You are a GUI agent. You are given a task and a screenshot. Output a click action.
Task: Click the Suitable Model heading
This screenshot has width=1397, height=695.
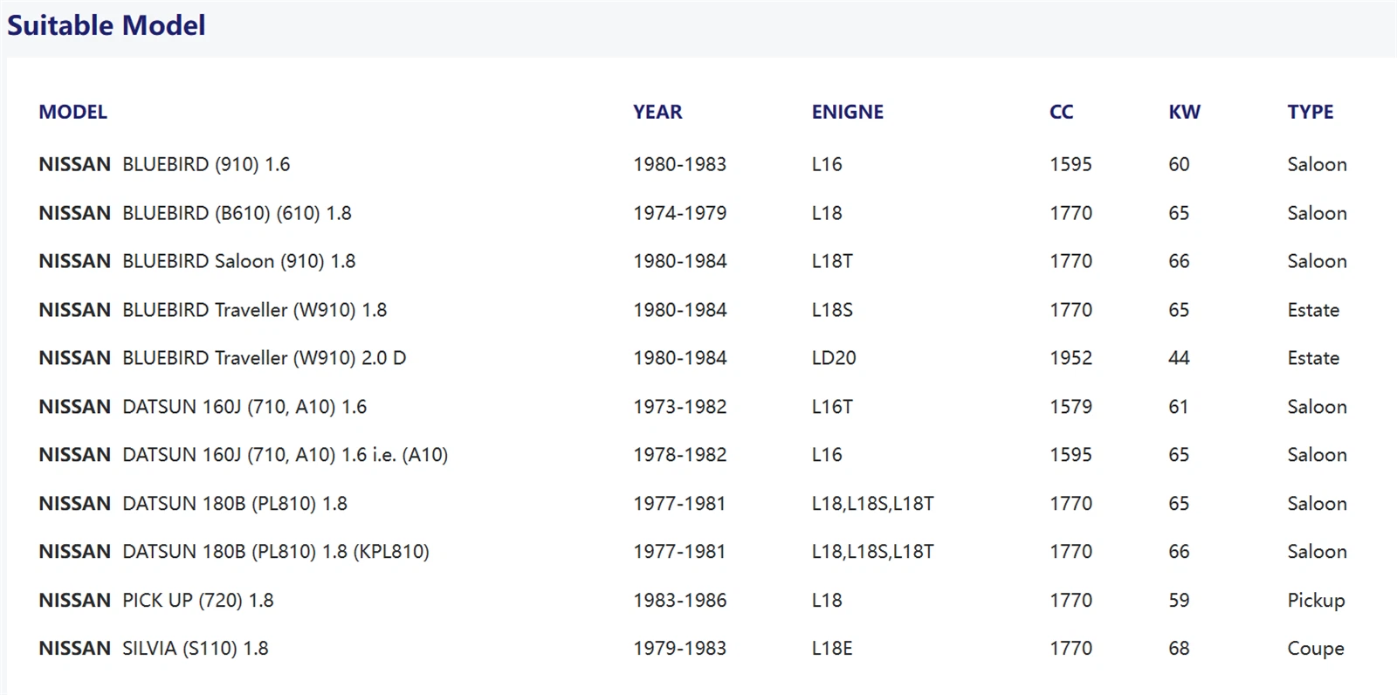(107, 25)
